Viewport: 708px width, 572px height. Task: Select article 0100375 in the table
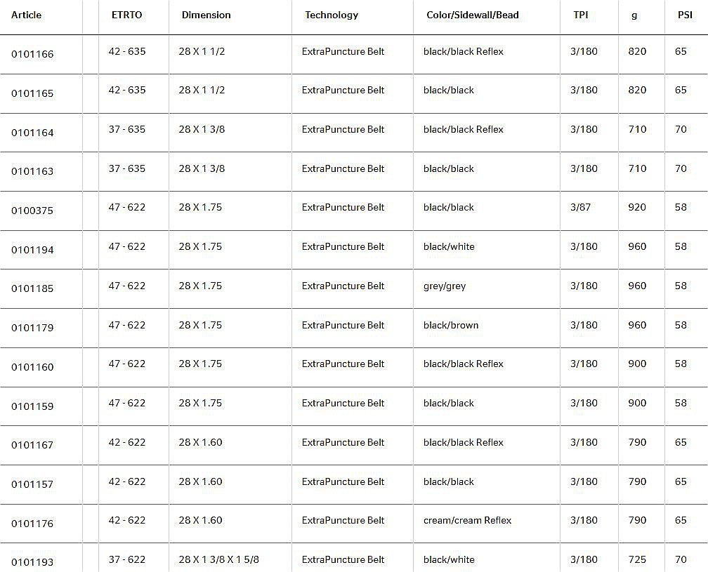pyautogui.click(x=32, y=211)
